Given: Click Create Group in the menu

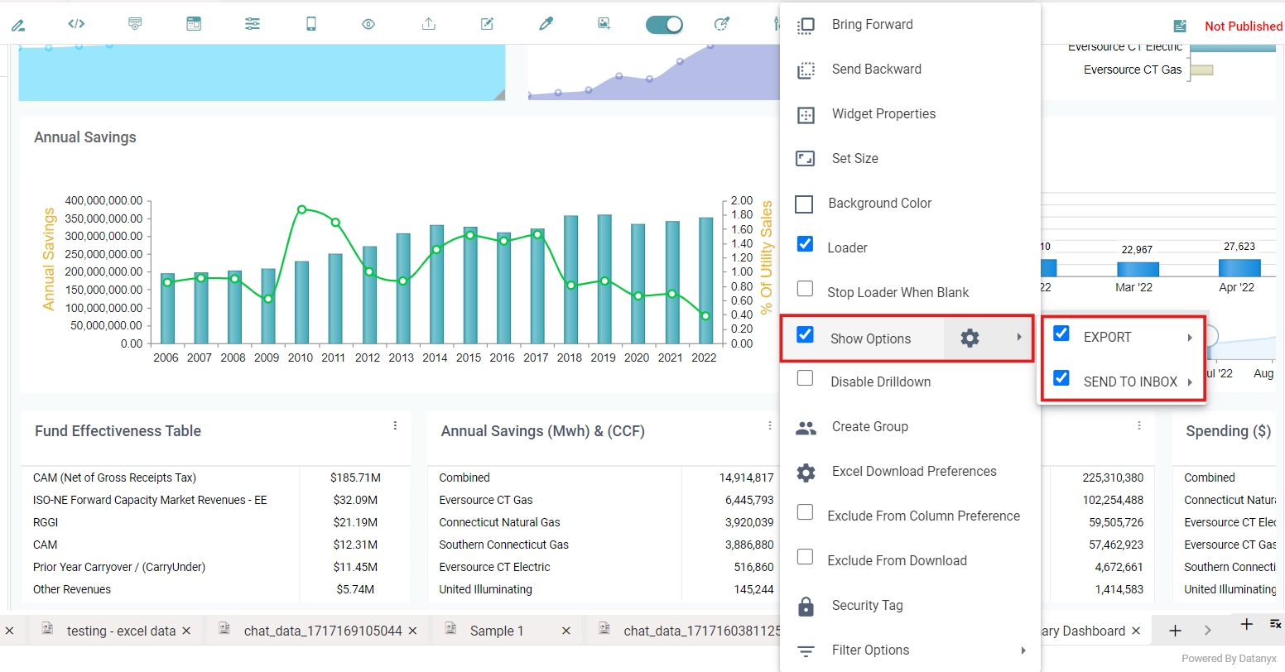Looking at the screenshot, I should tap(869, 427).
